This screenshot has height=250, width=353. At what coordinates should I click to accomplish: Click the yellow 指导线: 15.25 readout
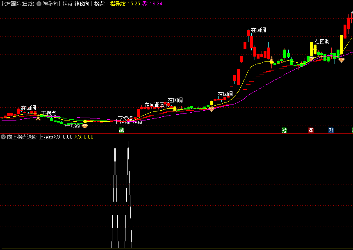pos(125,4)
